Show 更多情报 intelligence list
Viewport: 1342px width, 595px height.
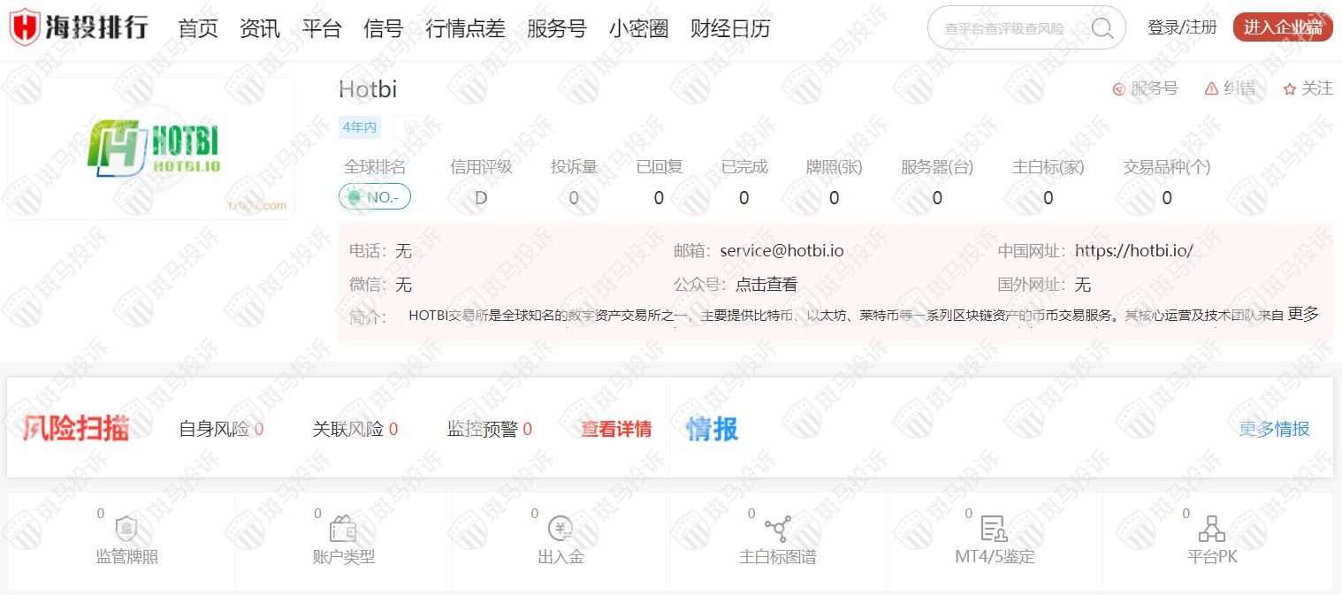click(x=1273, y=429)
